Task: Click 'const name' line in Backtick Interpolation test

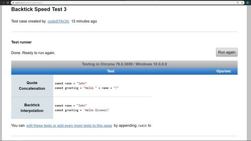Action: [71, 106]
